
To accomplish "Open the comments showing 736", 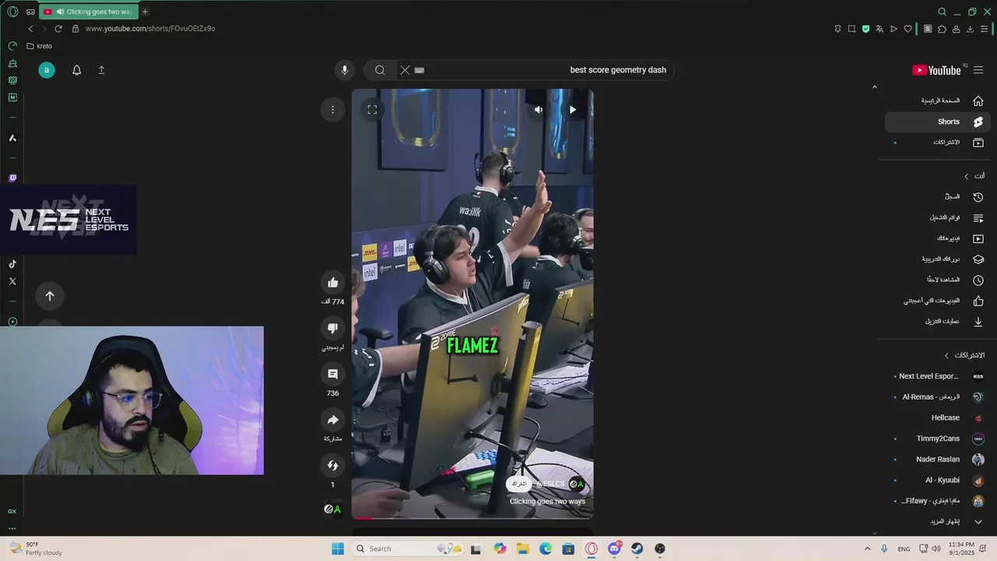I will (333, 374).
